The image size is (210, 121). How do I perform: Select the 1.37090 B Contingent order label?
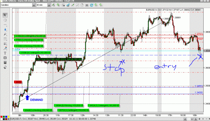point(35,53)
